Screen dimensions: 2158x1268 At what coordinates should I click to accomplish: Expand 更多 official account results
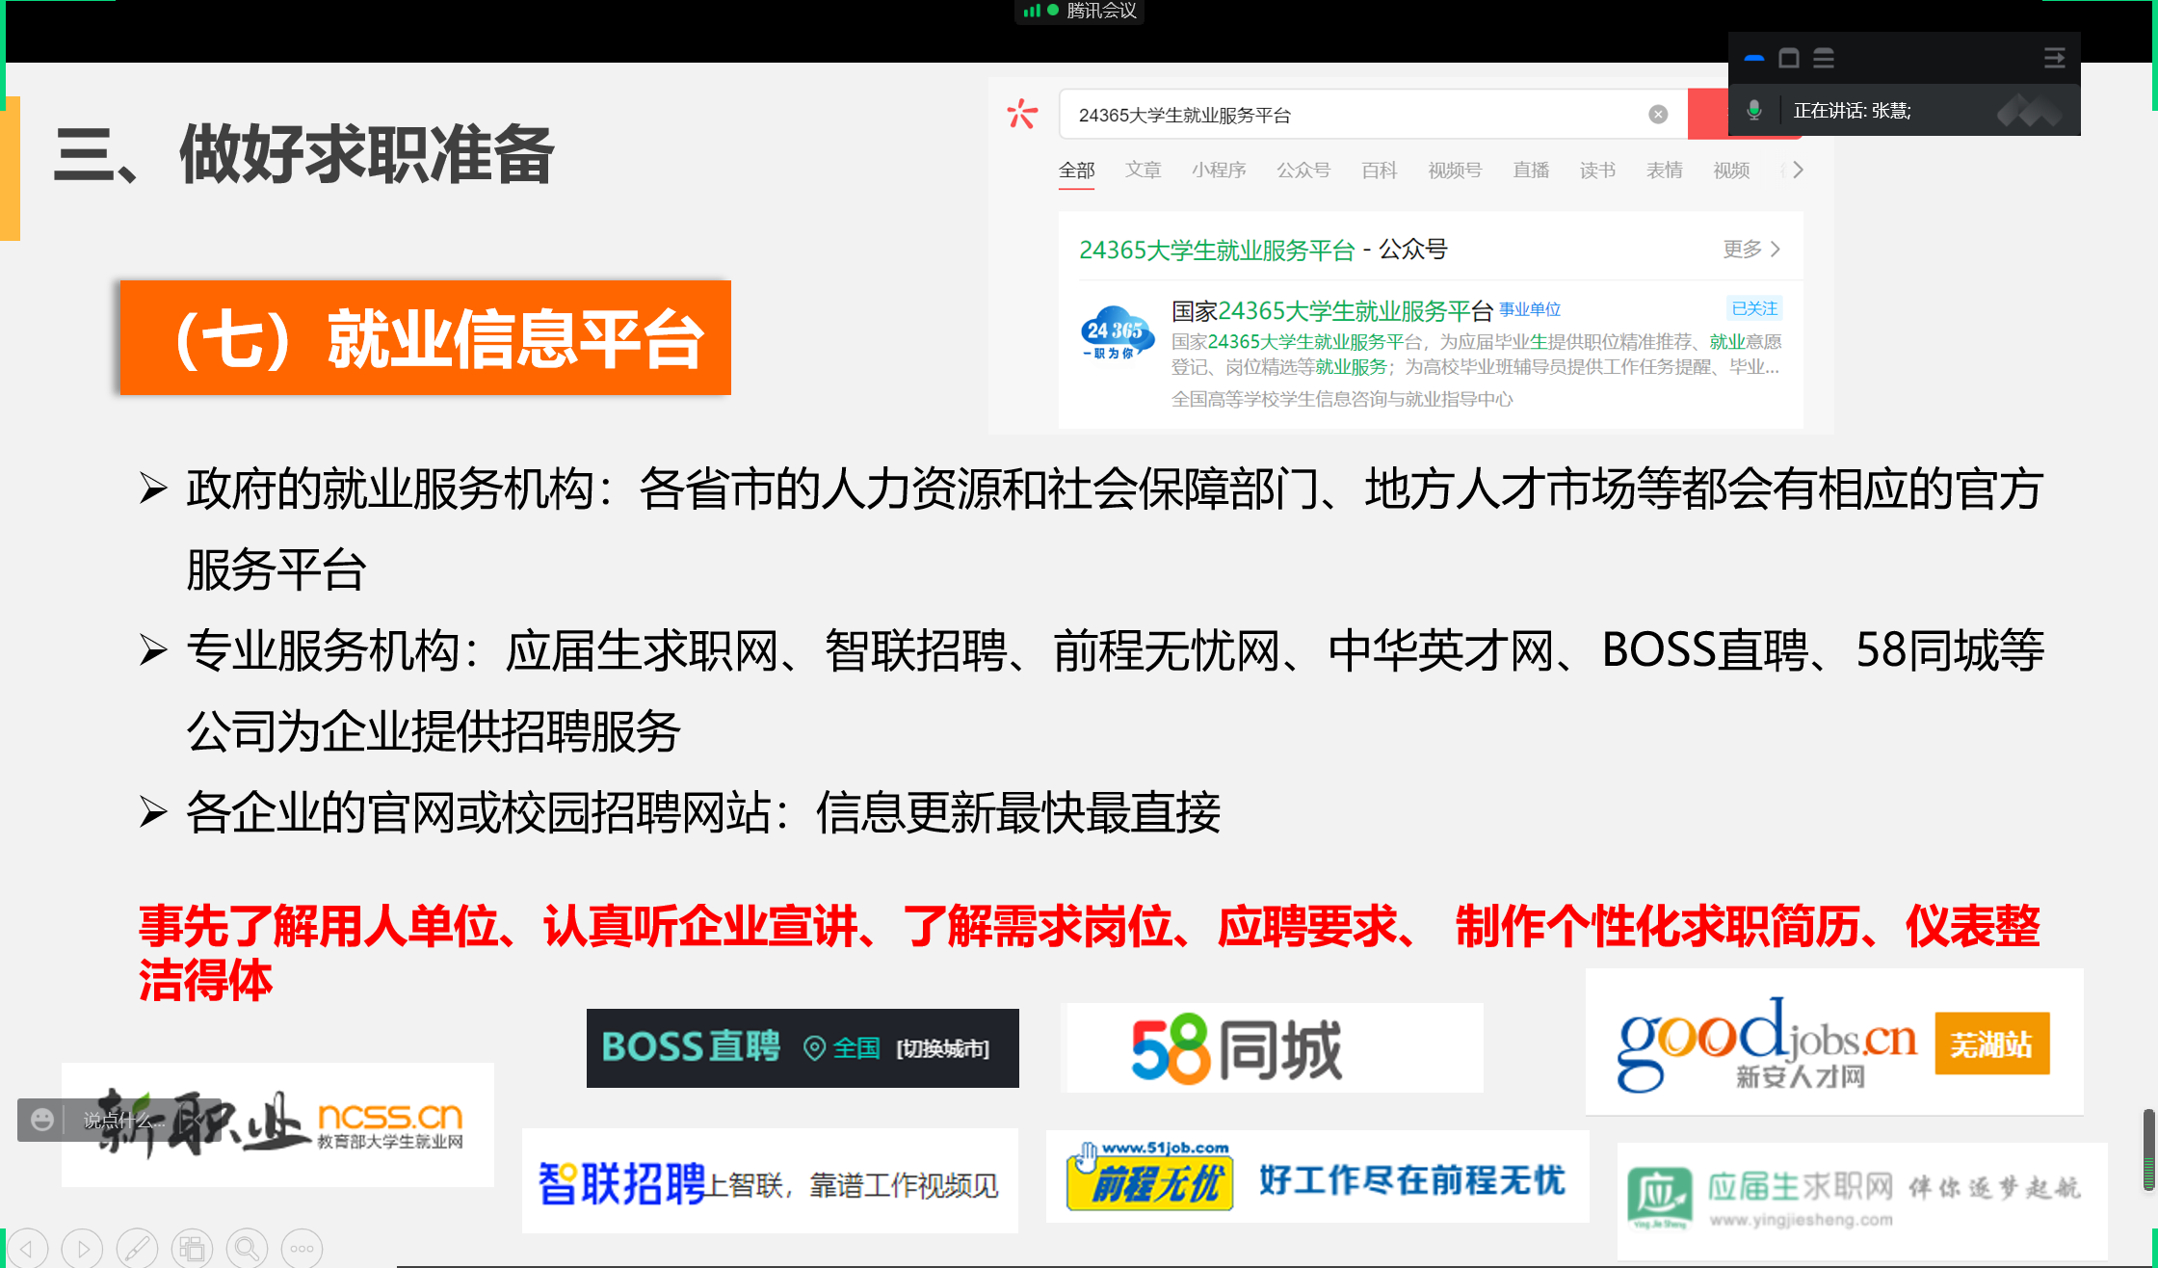tap(1750, 250)
